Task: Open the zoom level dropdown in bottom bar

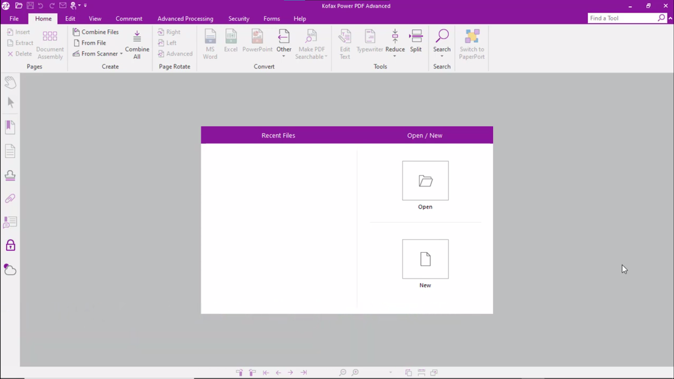Action: (x=390, y=373)
